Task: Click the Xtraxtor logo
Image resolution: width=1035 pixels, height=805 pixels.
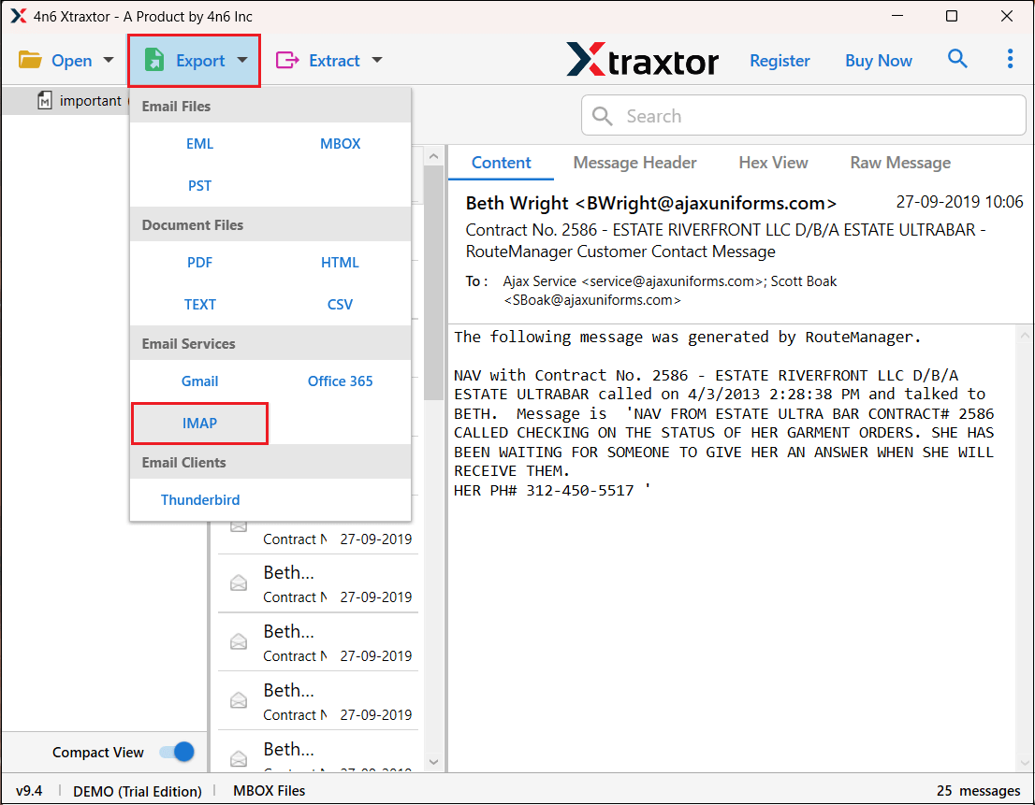Action: coord(642,61)
